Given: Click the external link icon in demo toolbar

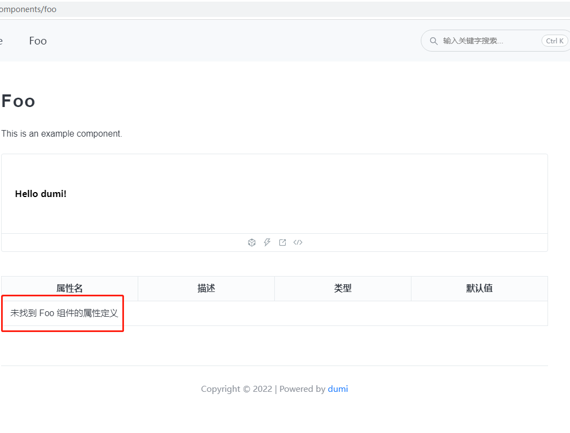Looking at the screenshot, I should (282, 242).
